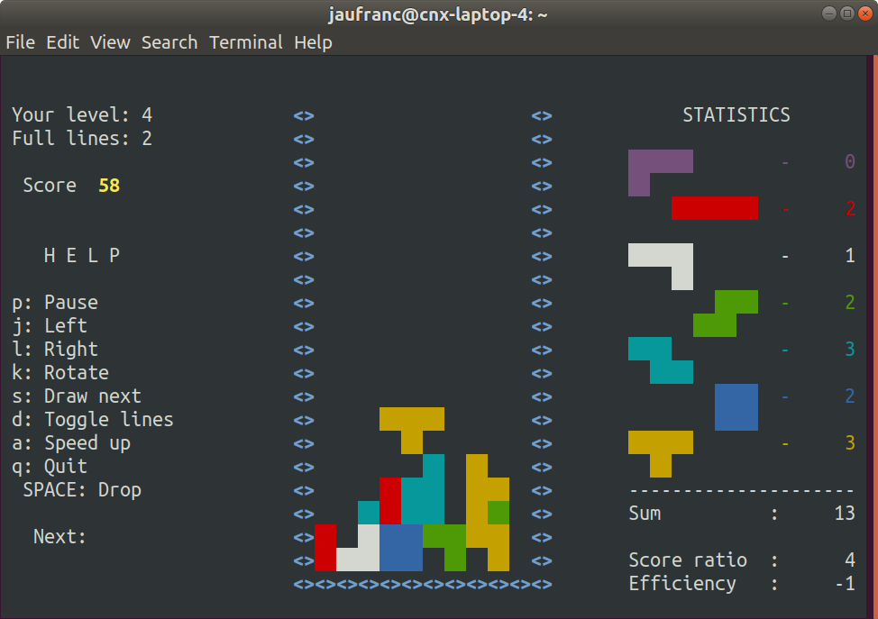This screenshot has width=878, height=619.
Task: Click the white count 1 in statistics
Action: [x=850, y=256]
